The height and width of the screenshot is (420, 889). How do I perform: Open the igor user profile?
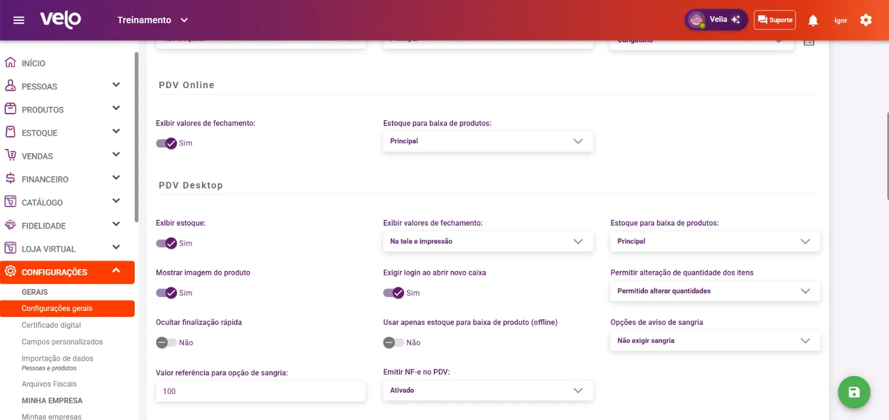(841, 20)
